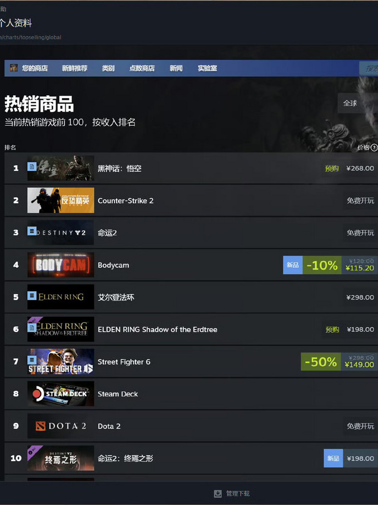Click the blue list icon on 艾尔登法环 thumbnail
The width and height of the screenshot is (378, 505).
coord(32,295)
